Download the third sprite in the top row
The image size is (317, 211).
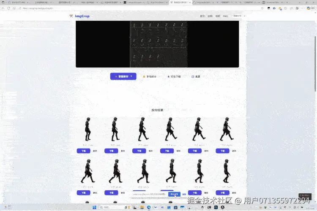139,151
